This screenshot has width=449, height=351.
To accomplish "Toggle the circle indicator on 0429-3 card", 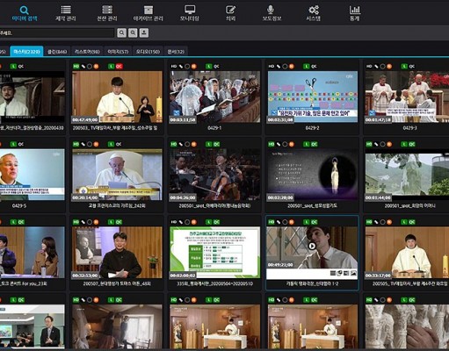I will point(382,67).
